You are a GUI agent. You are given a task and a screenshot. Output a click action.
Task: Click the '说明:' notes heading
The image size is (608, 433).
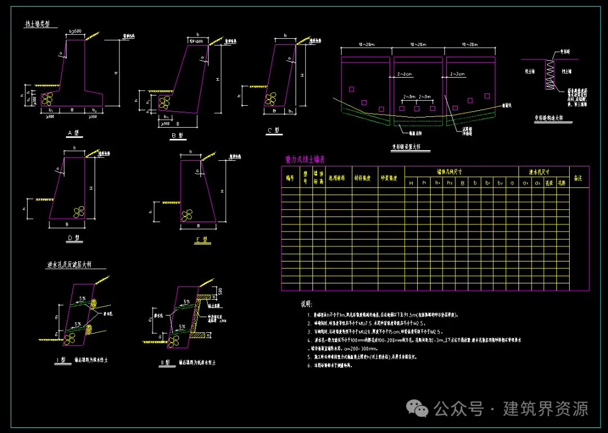click(x=307, y=304)
